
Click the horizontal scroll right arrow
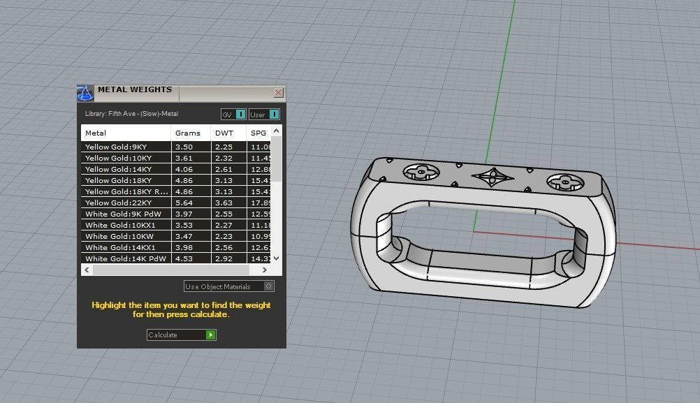(265, 270)
